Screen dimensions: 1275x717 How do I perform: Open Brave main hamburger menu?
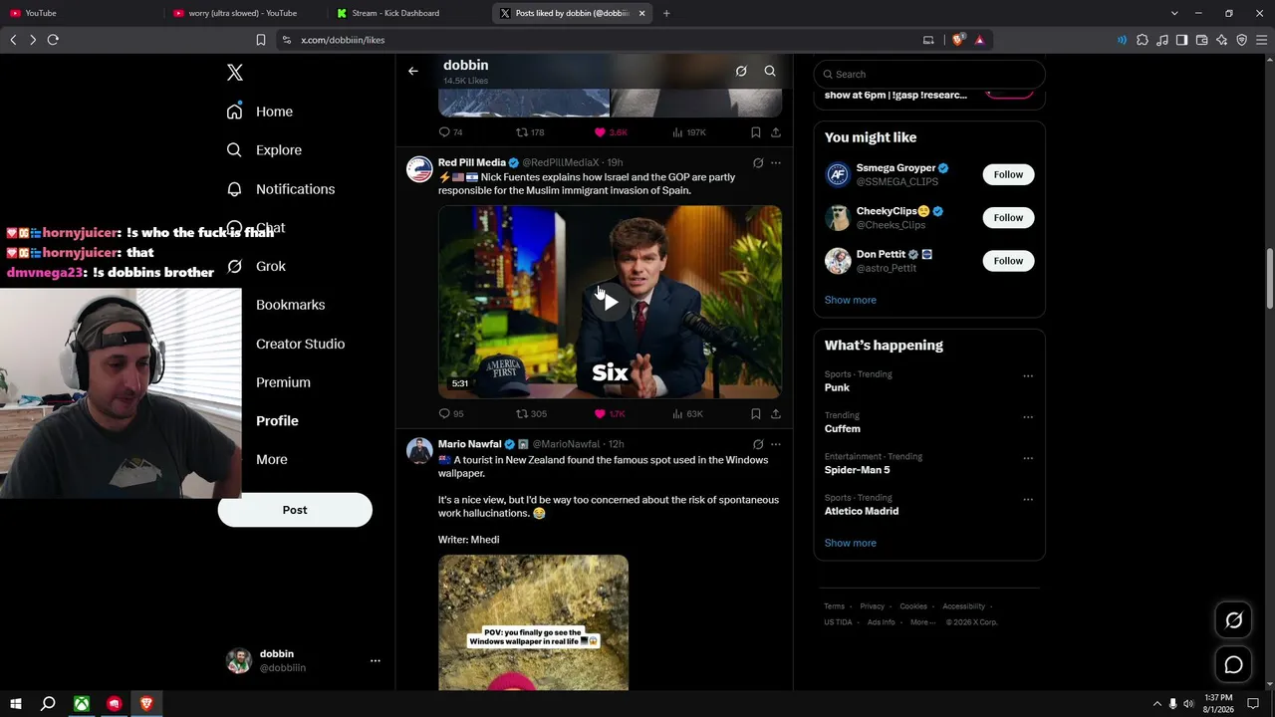click(1261, 40)
